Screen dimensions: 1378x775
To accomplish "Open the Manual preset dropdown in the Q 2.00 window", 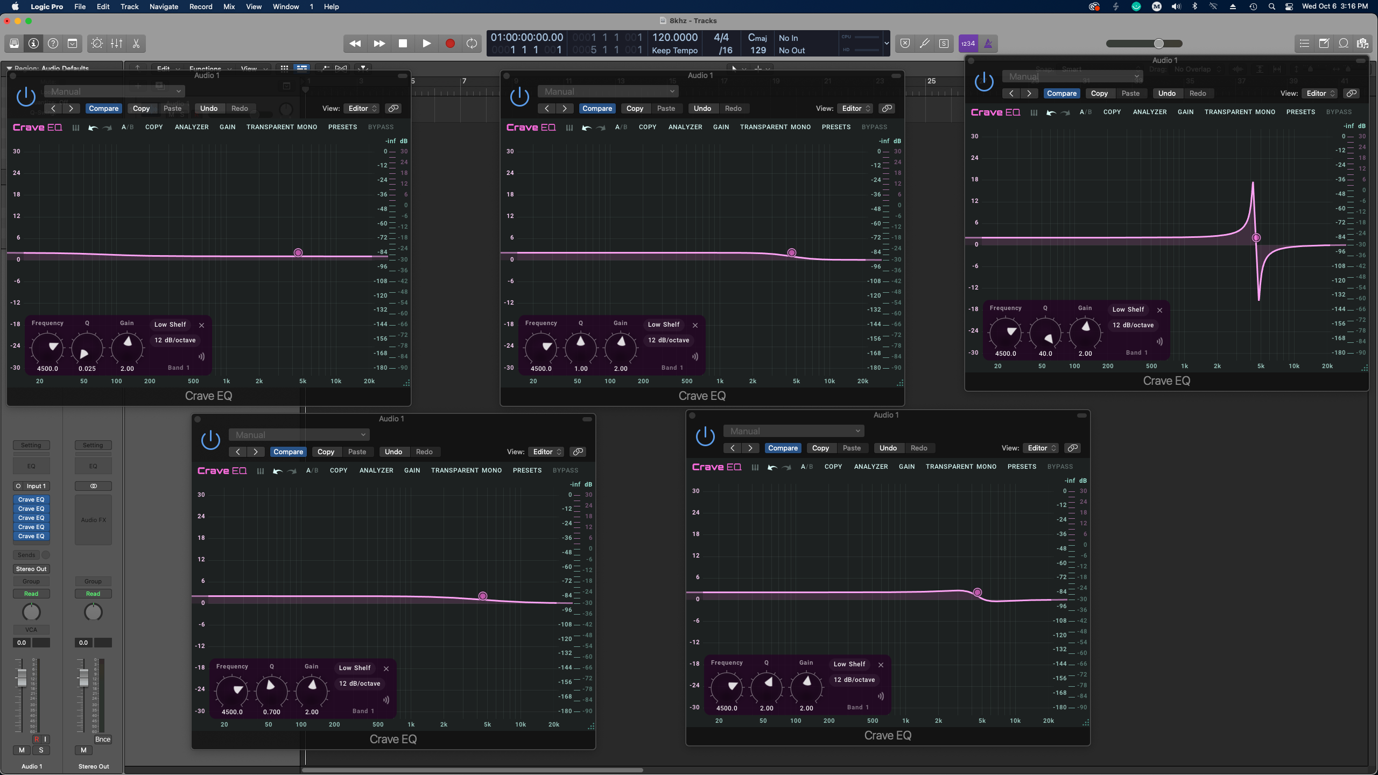I will pyautogui.click(x=794, y=431).
